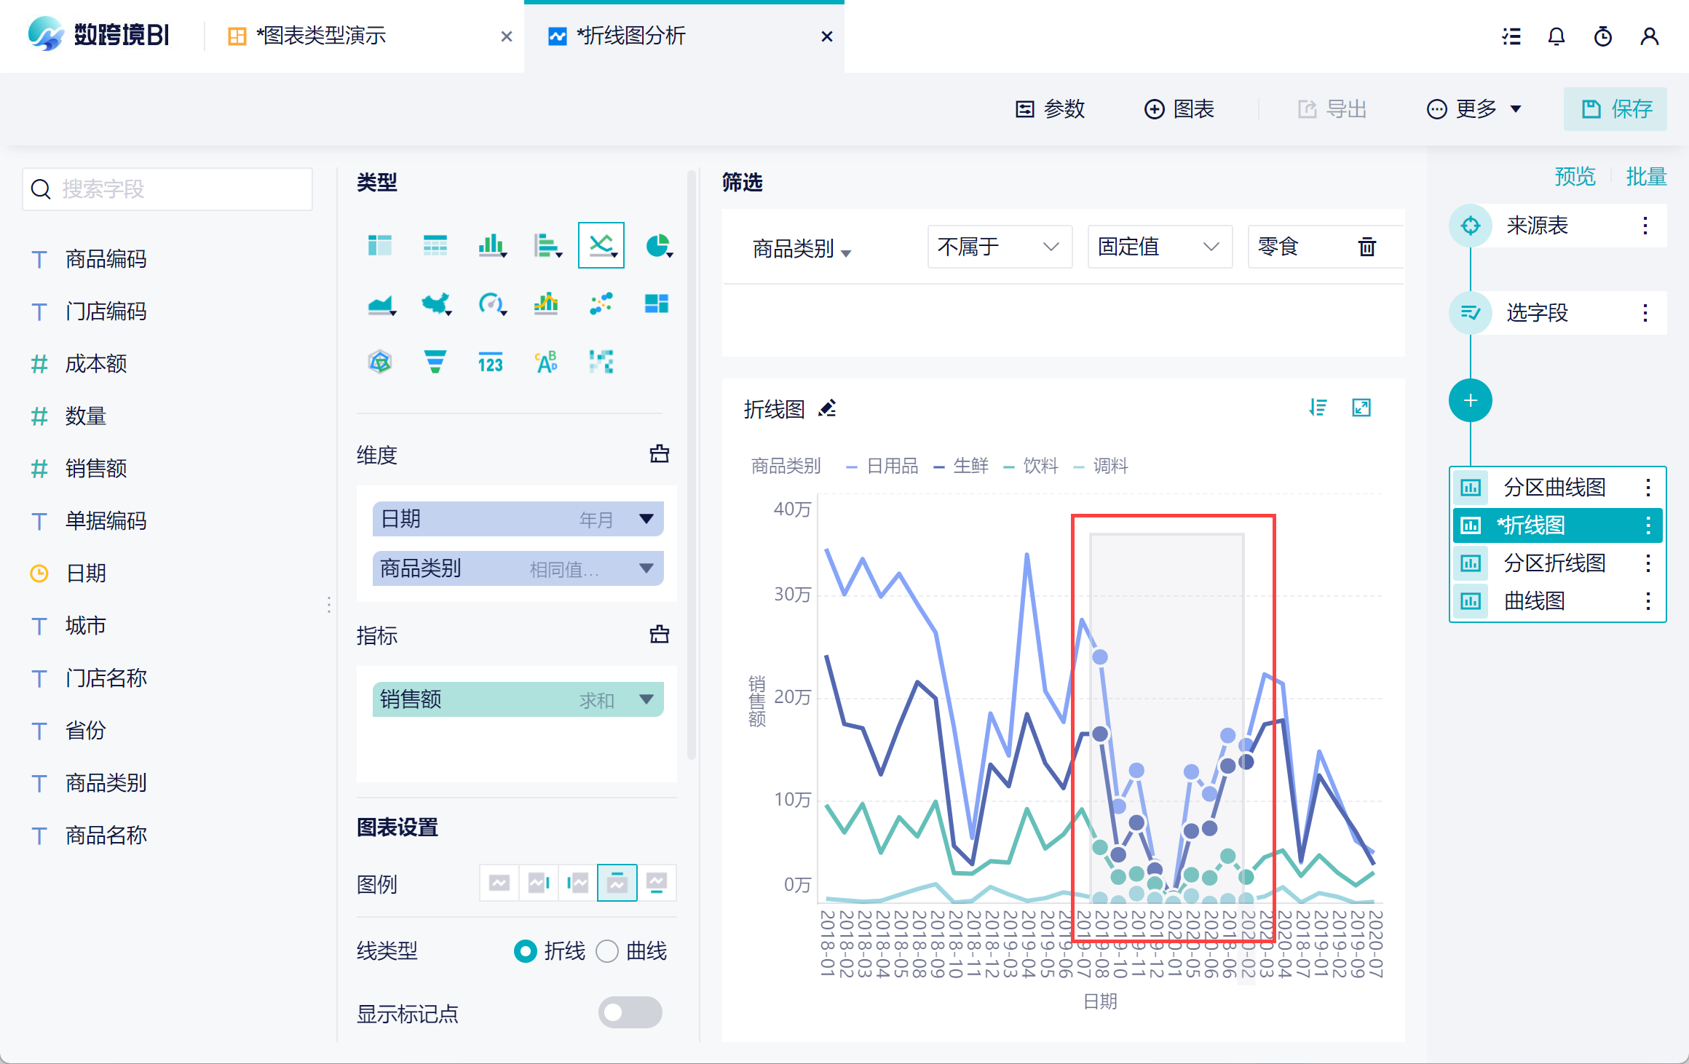1689x1064 pixels.
Task: Click the chart title edit pencil icon
Action: tap(827, 408)
